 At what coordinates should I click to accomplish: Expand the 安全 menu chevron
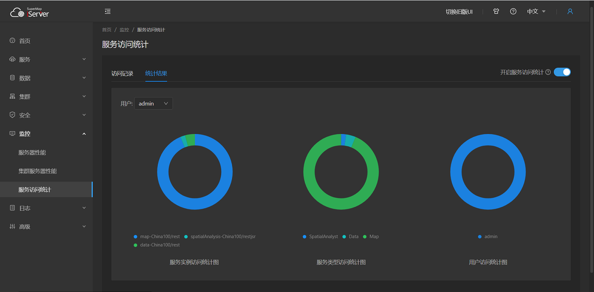pyautogui.click(x=84, y=115)
